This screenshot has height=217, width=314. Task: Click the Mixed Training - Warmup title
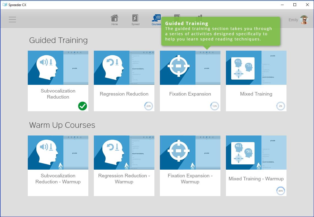[x=256, y=179]
